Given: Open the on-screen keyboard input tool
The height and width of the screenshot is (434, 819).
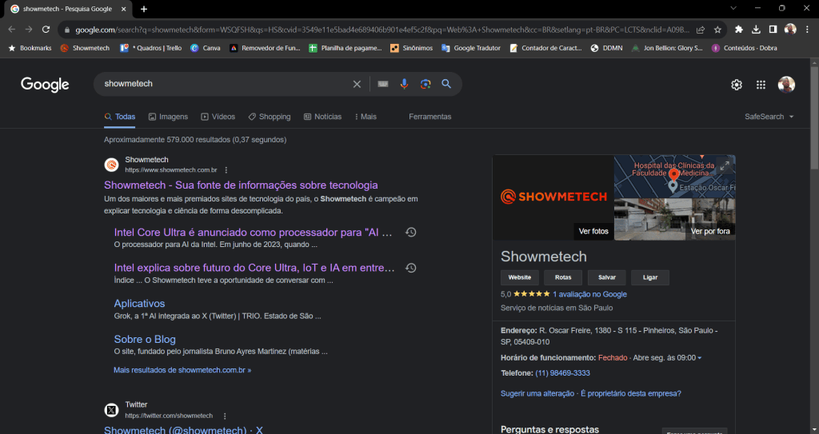Looking at the screenshot, I should pos(383,84).
